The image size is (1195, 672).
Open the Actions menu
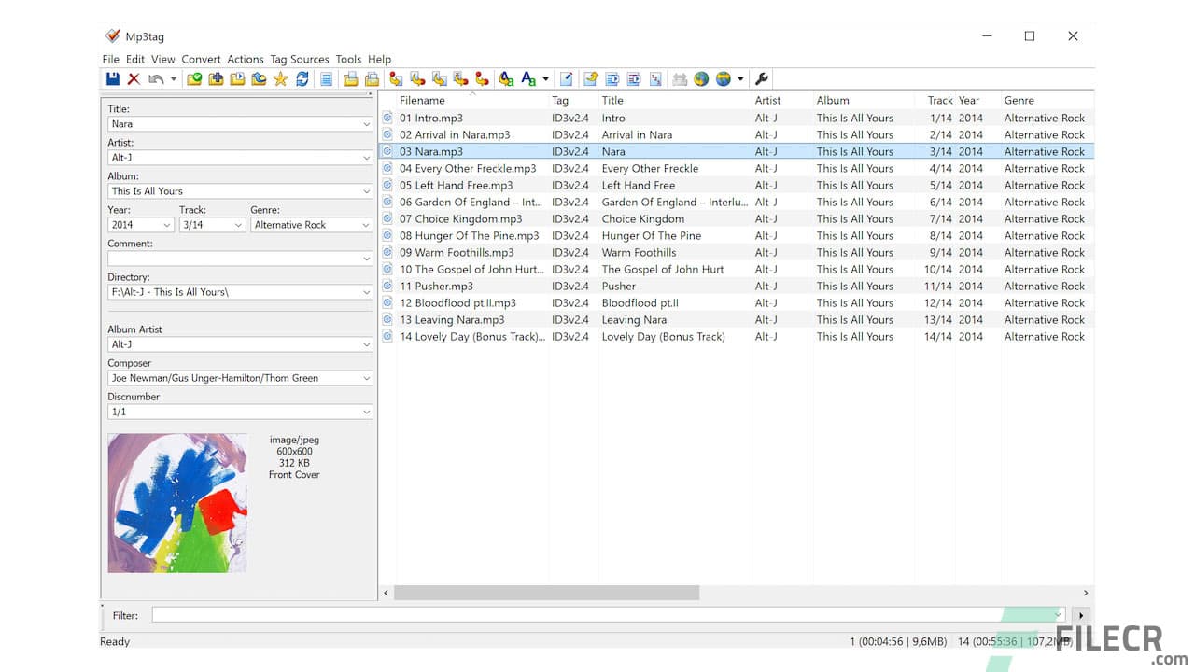coord(246,59)
